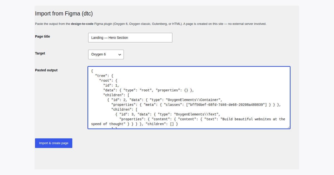Click the 'Pasted output' label

pyautogui.click(x=46, y=70)
